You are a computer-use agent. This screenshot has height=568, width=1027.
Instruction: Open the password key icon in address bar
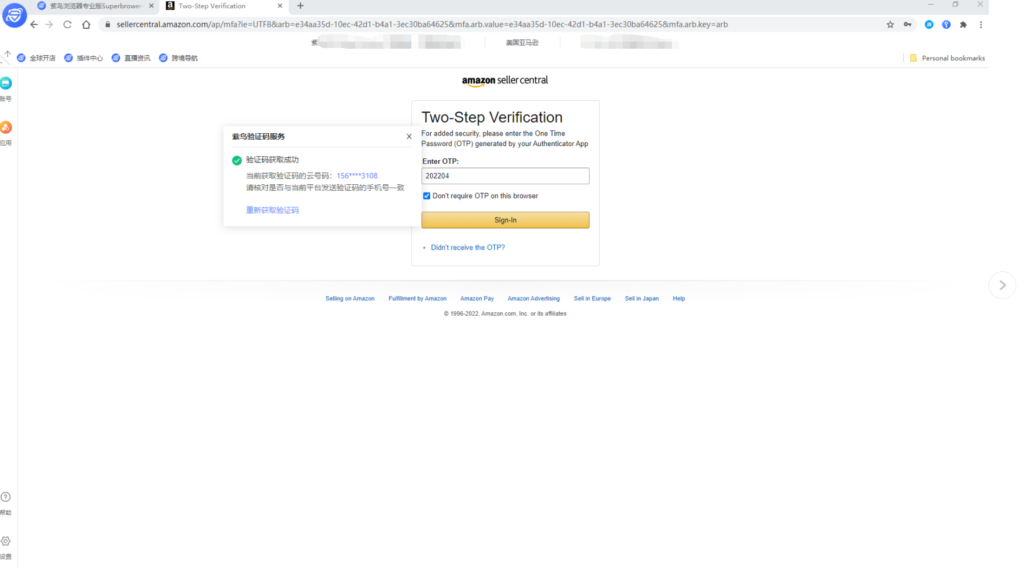[907, 25]
